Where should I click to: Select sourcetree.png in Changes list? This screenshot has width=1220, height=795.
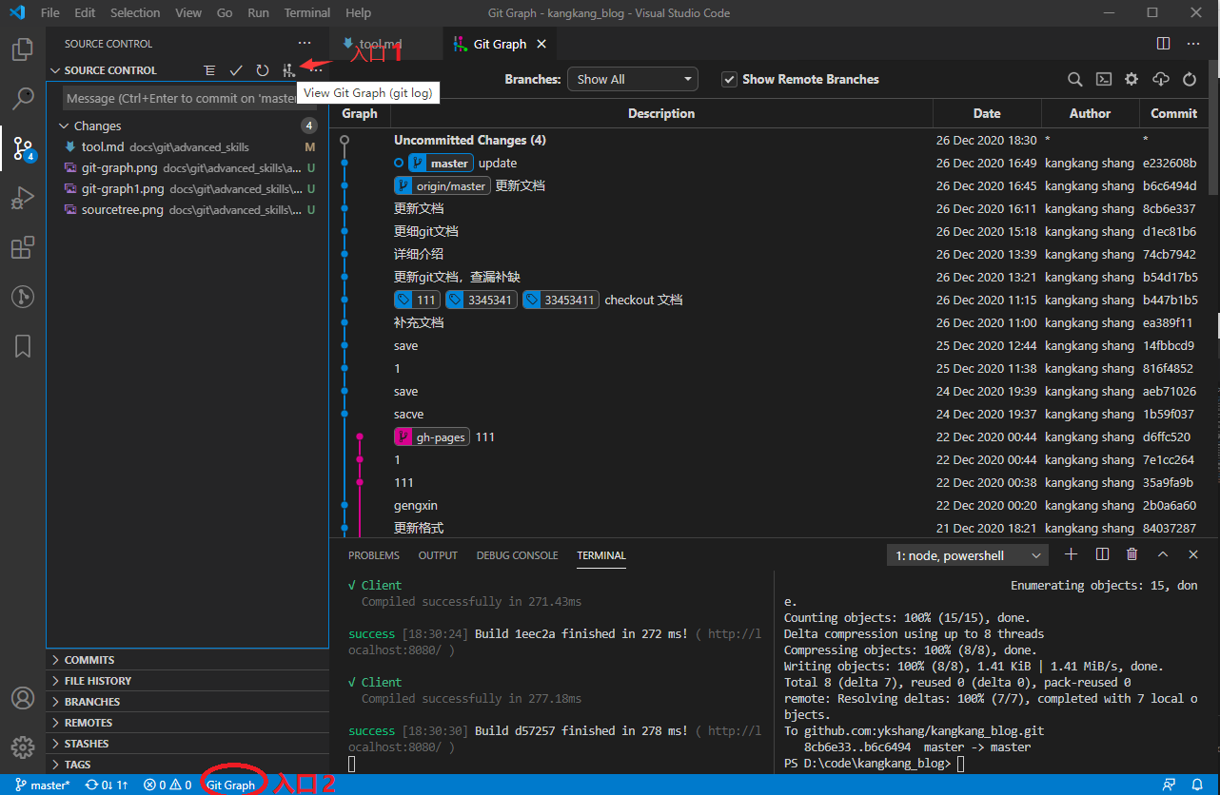(x=188, y=209)
